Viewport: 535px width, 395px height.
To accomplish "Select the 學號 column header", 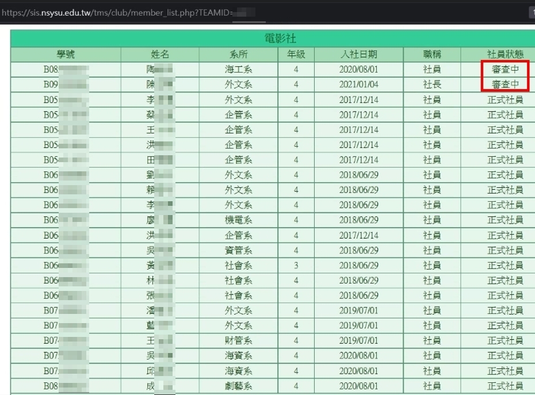I will pyautogui.click(x=66, y=54).
